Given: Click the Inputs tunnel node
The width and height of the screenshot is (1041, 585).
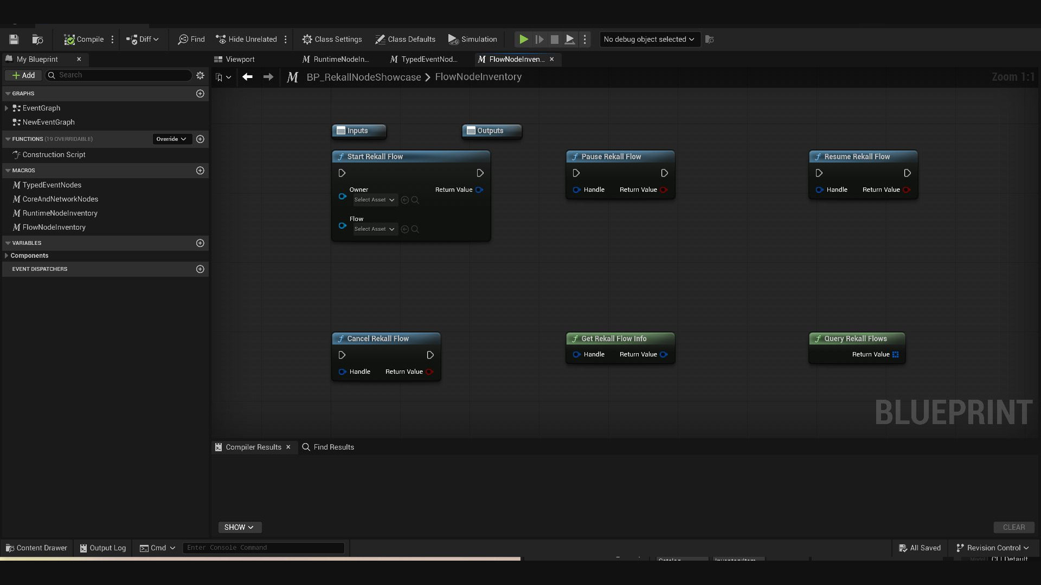Looking at the screenshot, I should 359,131.
